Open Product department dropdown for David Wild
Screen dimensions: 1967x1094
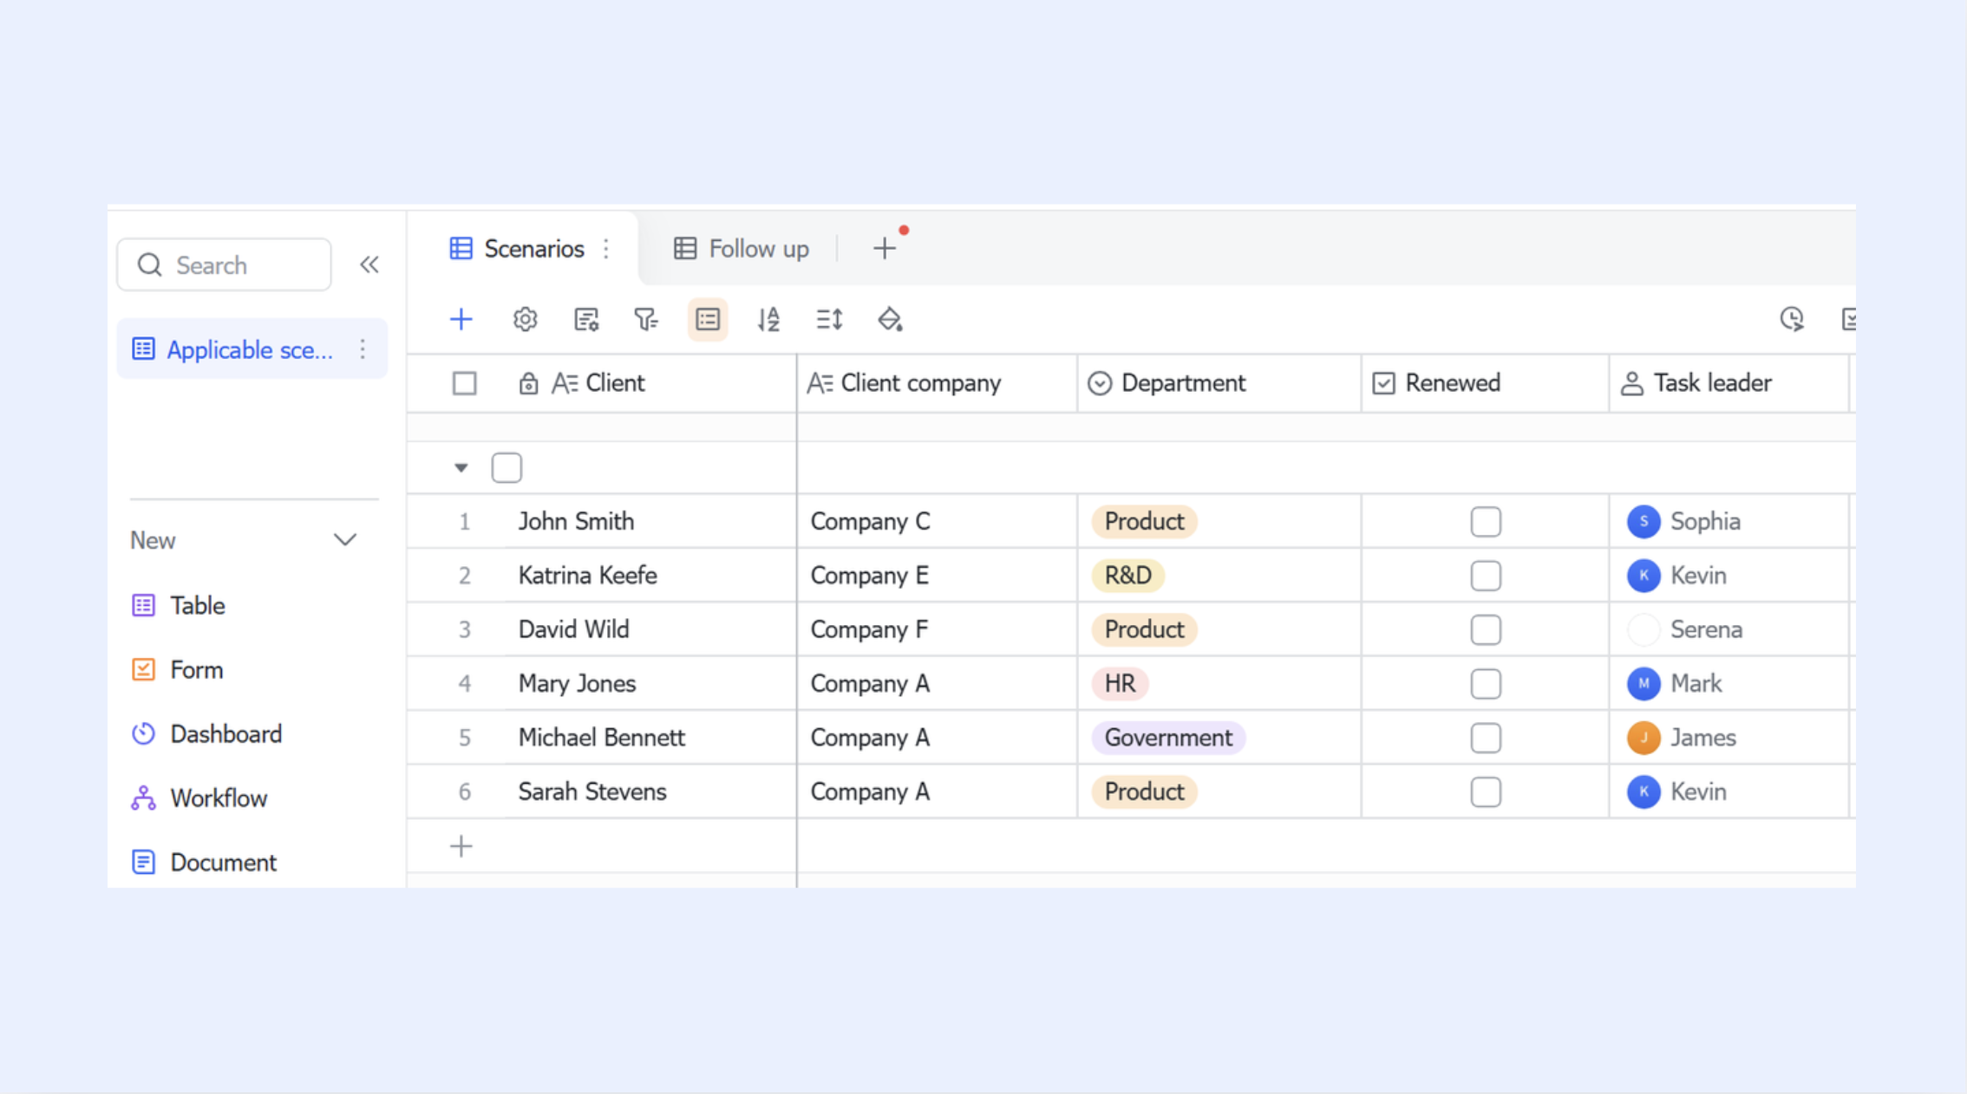coord(1144,629)
